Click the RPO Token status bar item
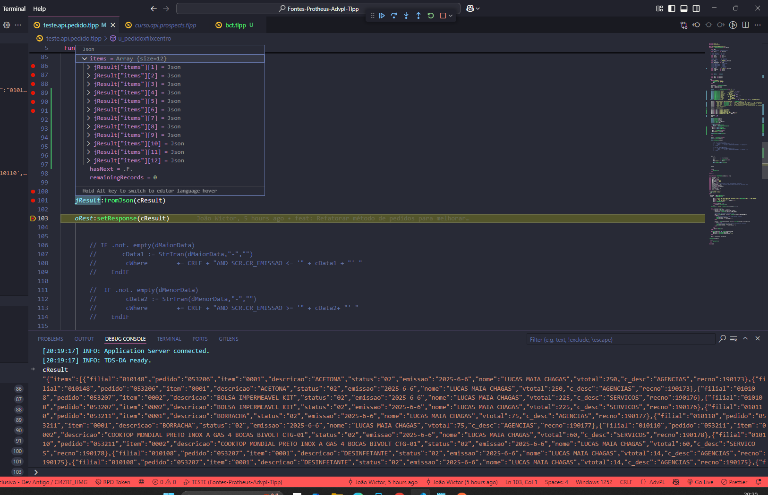The height and width of the screenshot is (495, 768). [113, 482]
